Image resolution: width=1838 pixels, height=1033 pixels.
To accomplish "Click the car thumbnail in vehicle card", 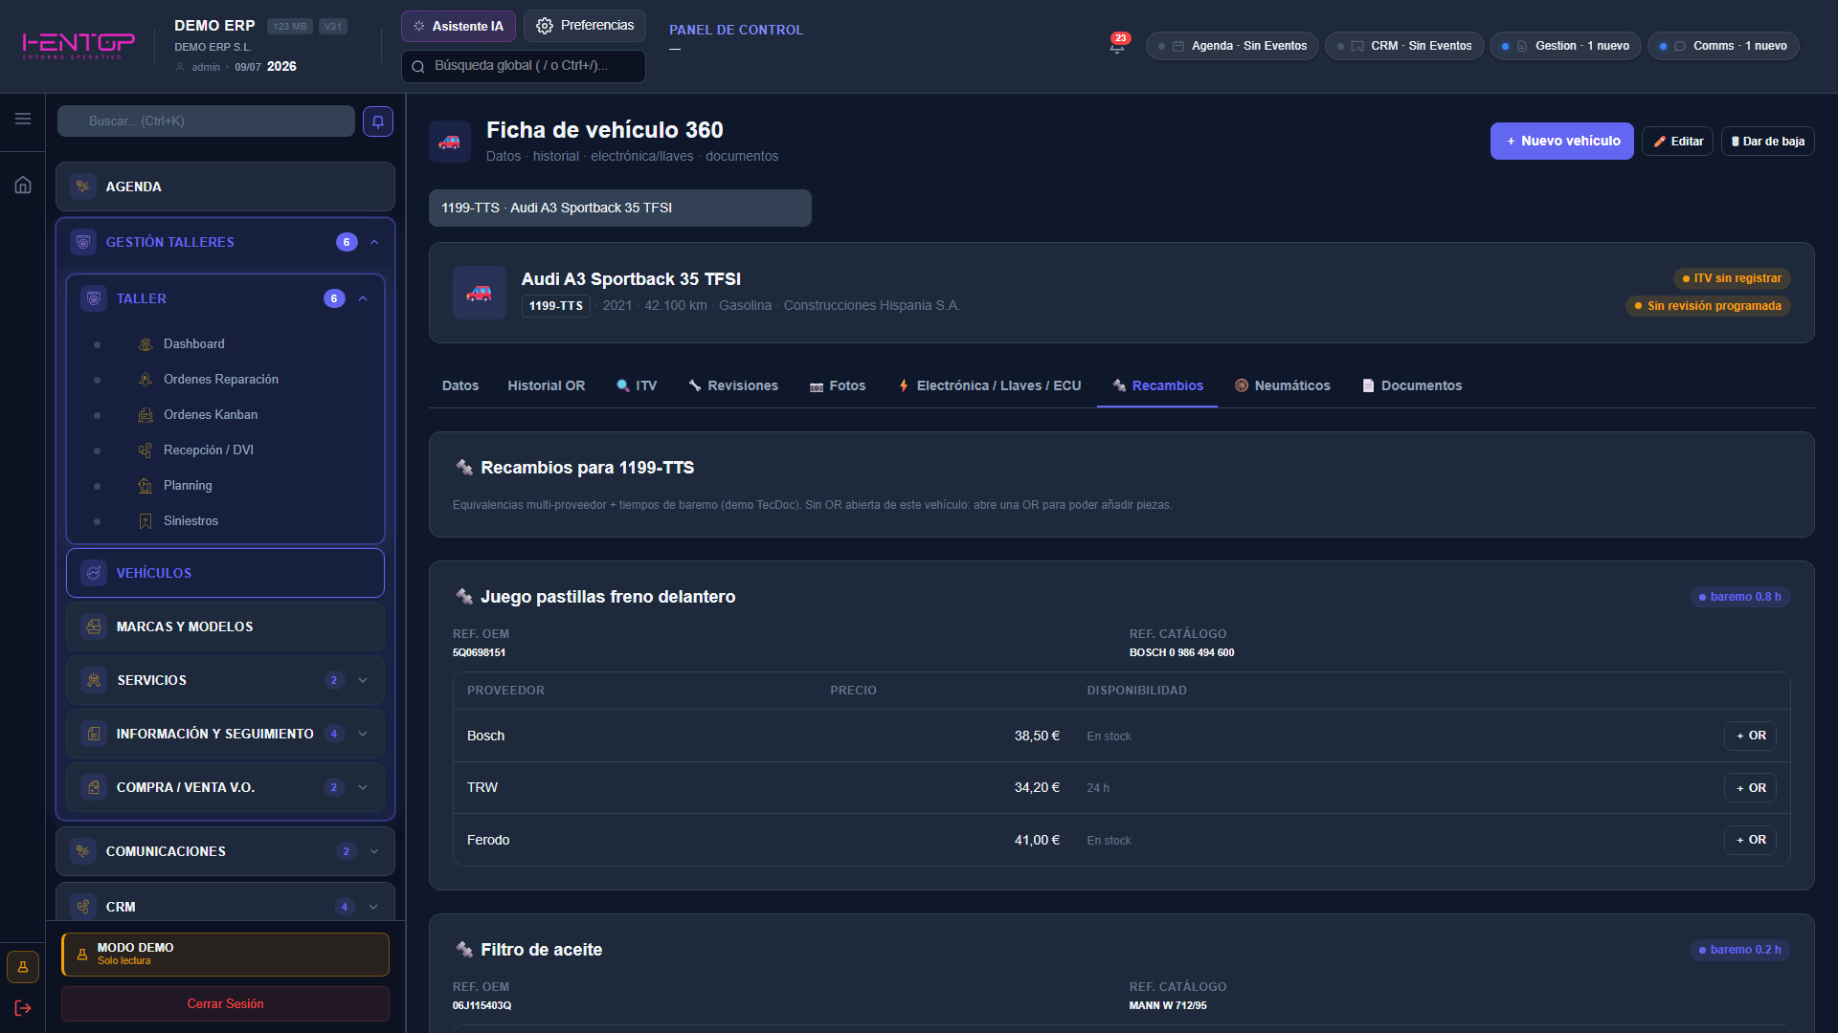I will pyautogui.click(x=480, y=293).
